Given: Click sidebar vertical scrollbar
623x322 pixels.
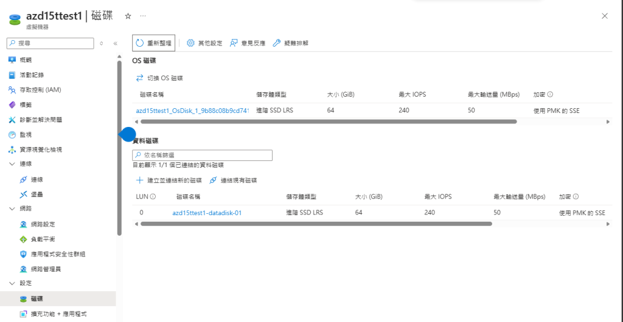Looking at the screenshot, I should [119, 148].
